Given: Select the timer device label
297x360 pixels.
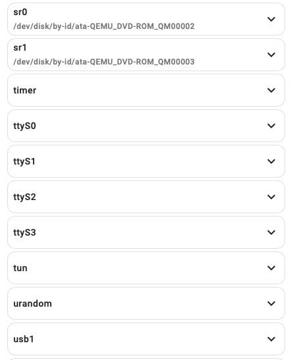Looking at the screenshot, I should [x=25, y=90].
